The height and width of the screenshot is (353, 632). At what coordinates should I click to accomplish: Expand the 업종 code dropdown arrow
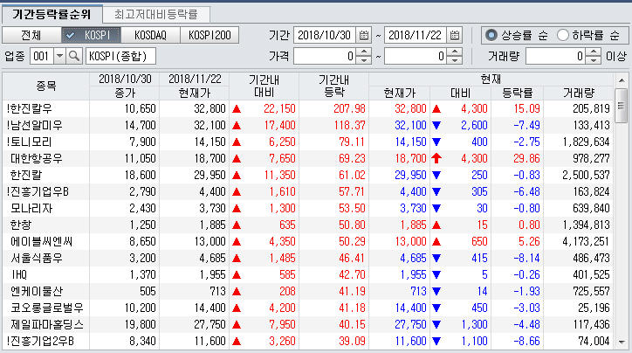pos(59,56)
